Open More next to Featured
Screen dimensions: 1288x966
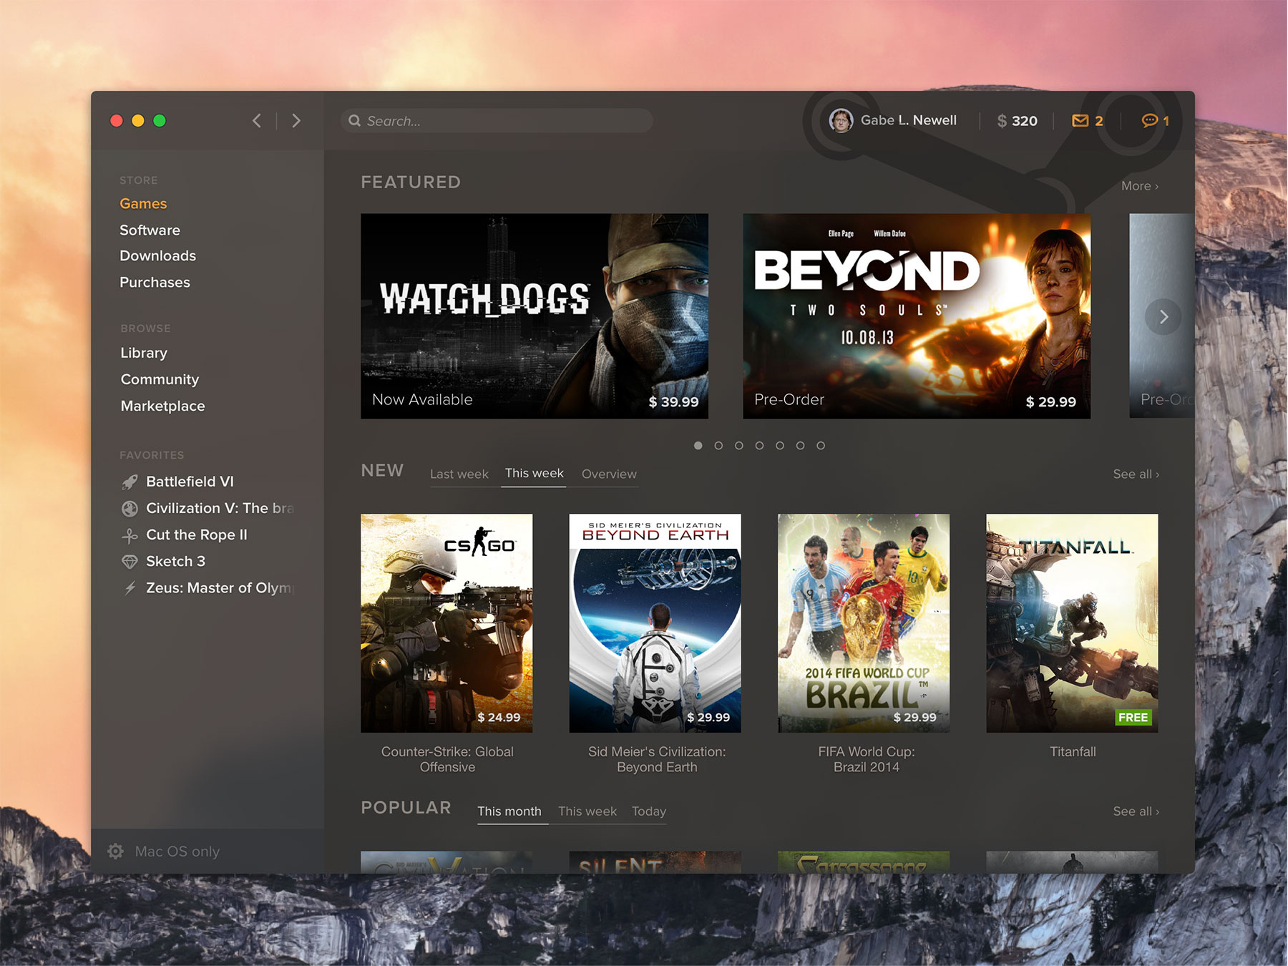[1139, 185]
